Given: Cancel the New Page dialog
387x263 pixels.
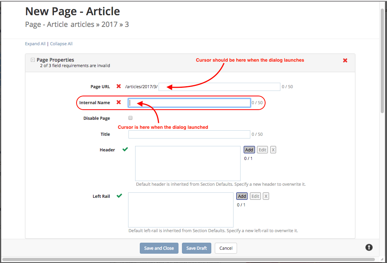Looking at the screenshot, I should pos(226,248).
